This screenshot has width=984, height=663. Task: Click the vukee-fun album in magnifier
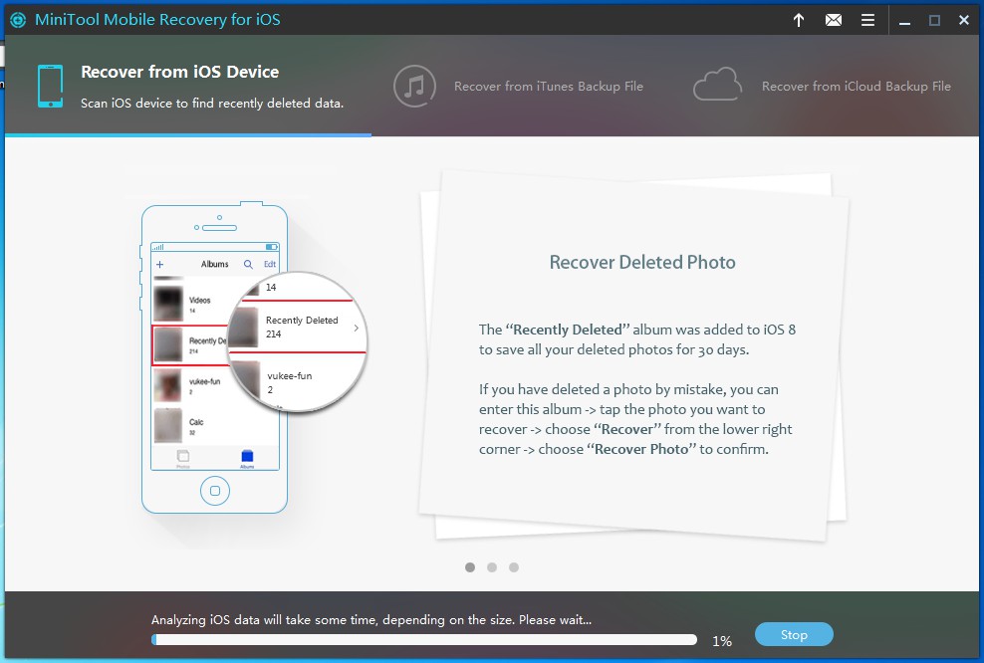(289, 382)
